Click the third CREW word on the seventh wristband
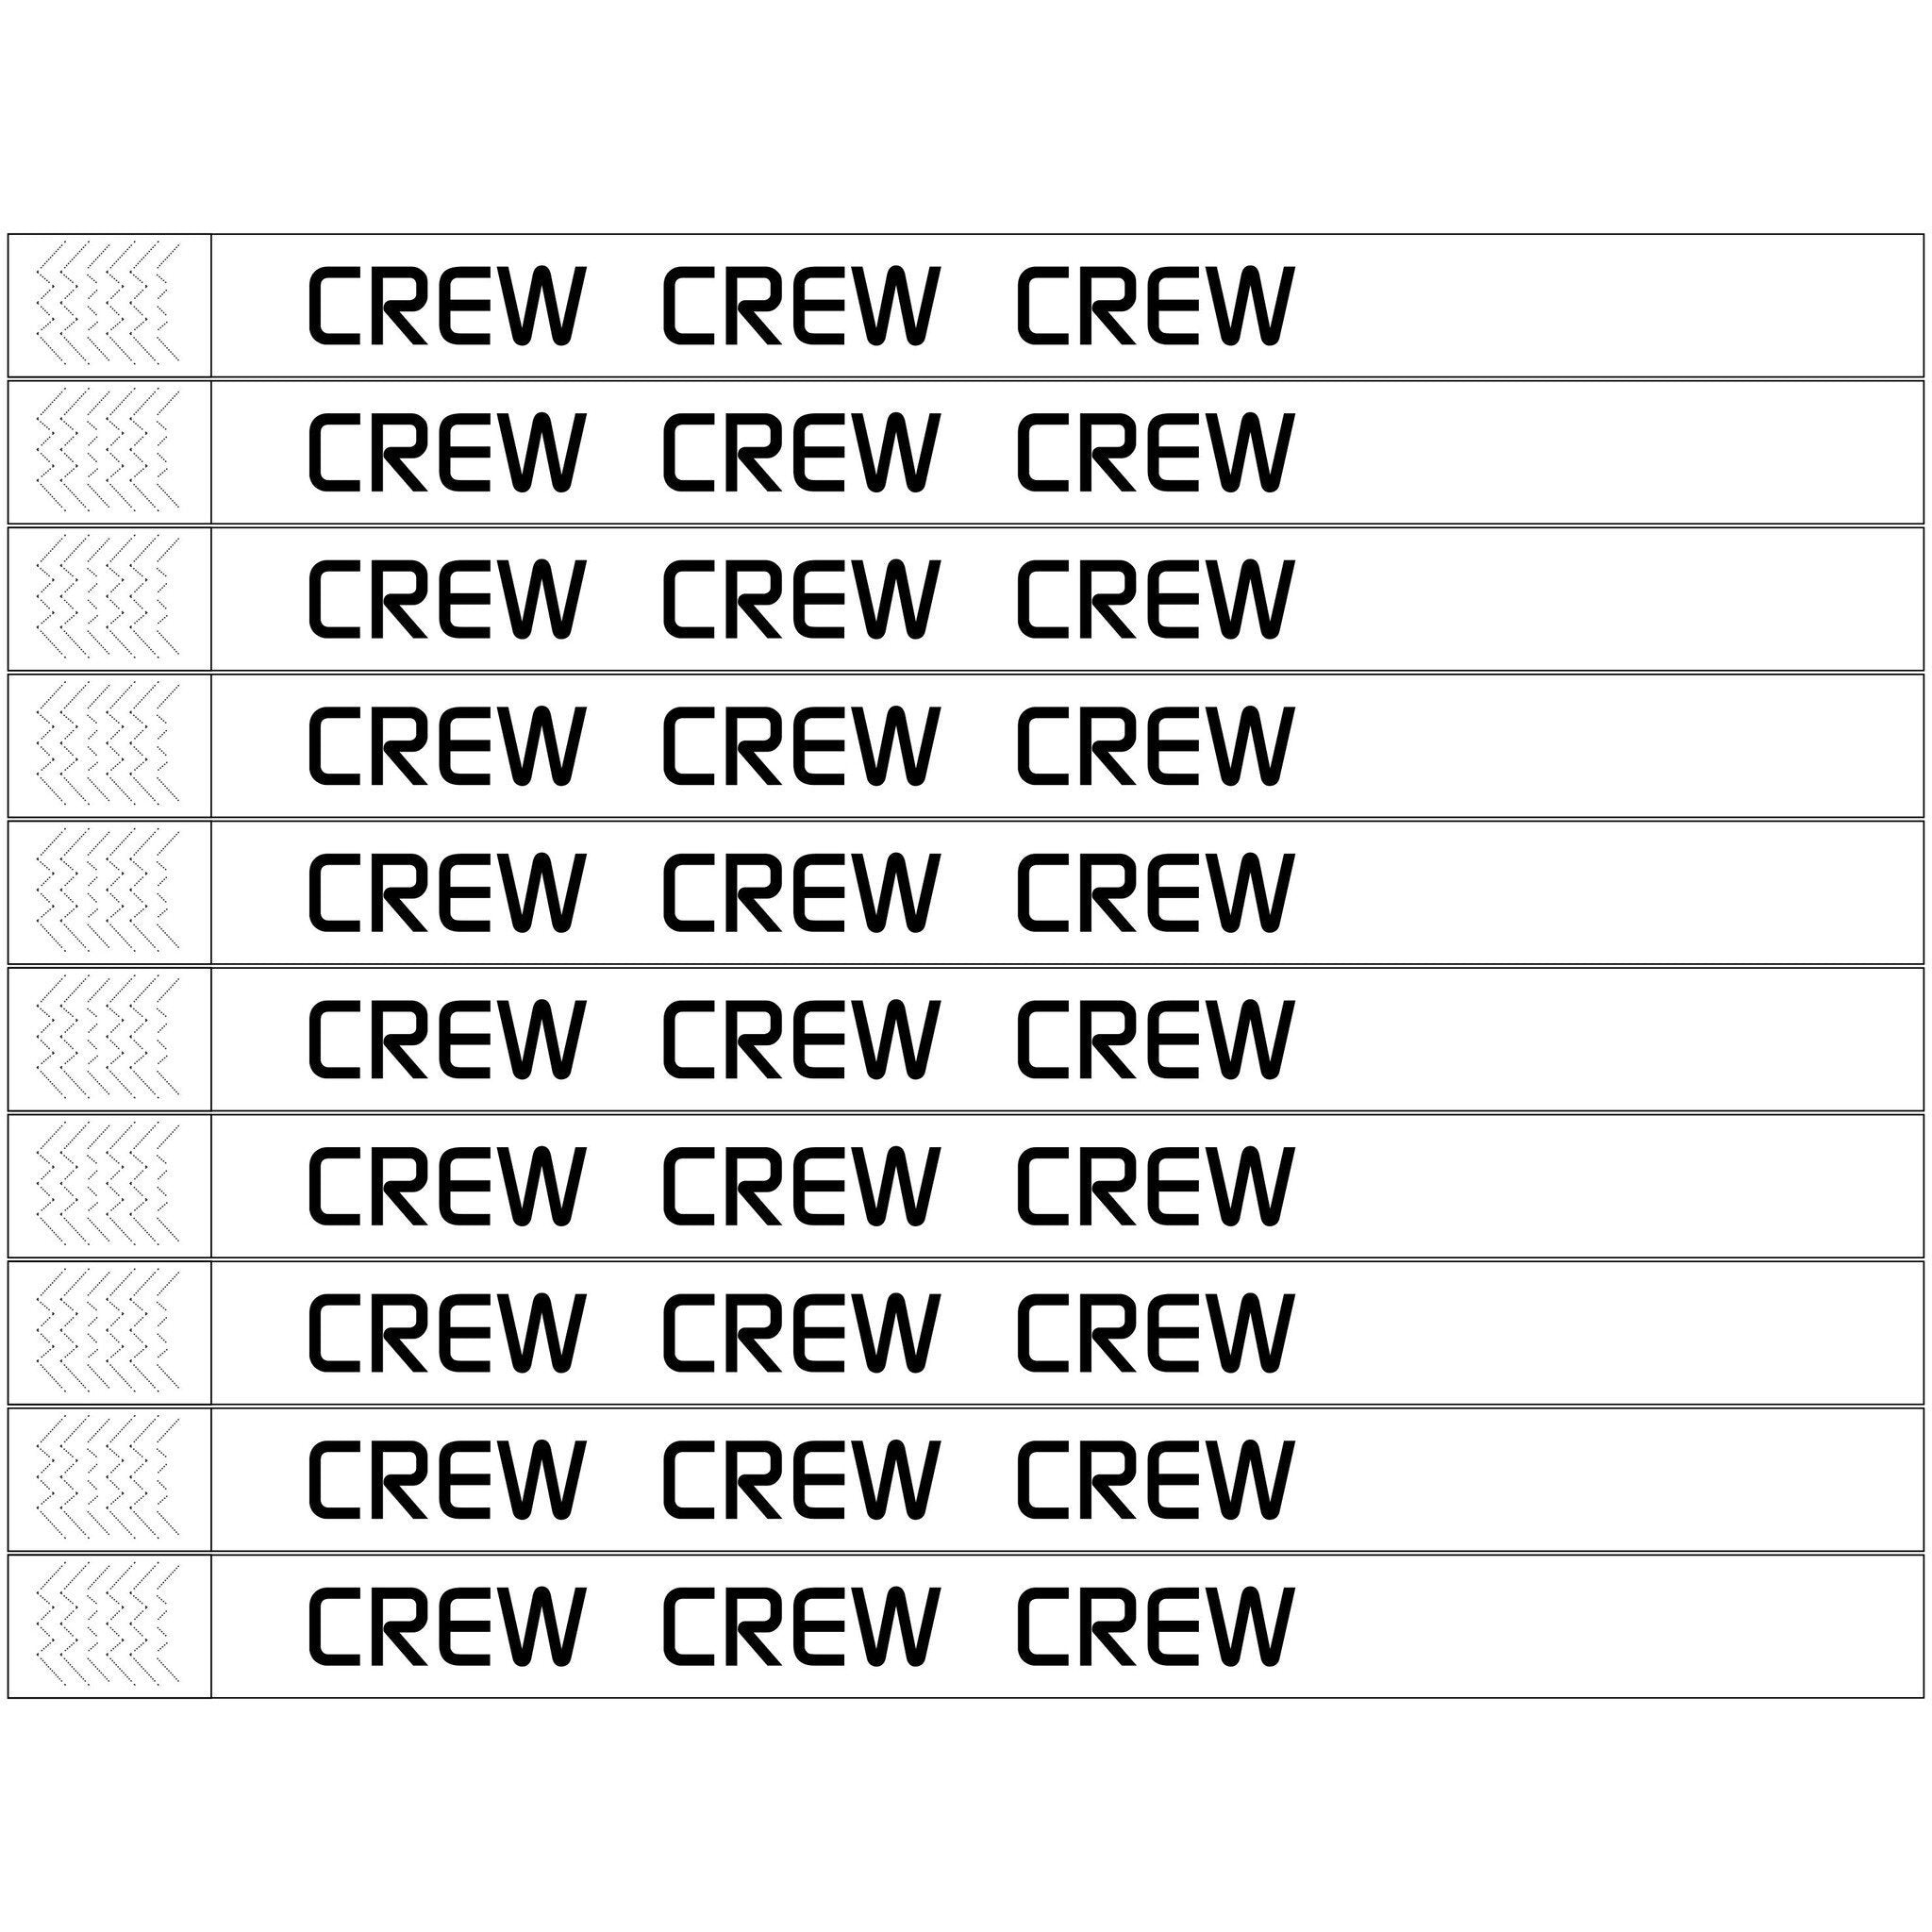 (x=1155, y=1187)
